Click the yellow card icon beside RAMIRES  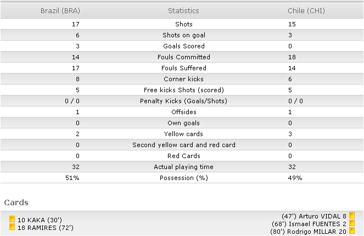pos(12,227)
